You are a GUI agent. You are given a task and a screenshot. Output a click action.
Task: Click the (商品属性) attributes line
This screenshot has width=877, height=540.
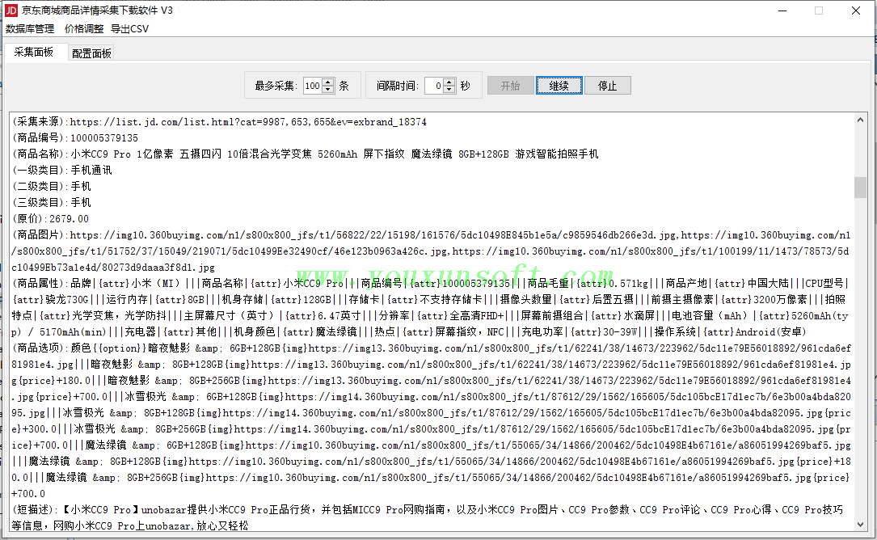(x=432, y=308)
